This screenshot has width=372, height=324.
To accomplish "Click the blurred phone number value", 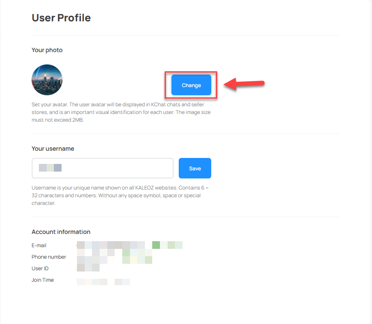I will (114, 256).
